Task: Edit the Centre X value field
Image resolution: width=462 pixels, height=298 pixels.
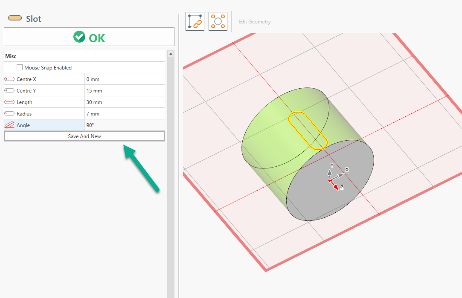Action: click(x=124, y=79)
